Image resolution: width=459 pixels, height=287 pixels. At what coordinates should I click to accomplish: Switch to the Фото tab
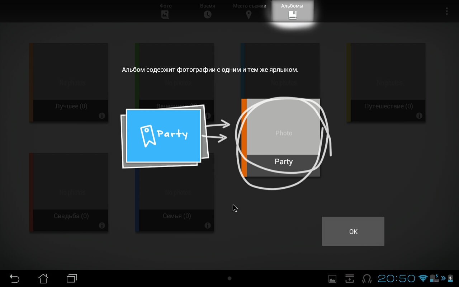click(165, 10)
